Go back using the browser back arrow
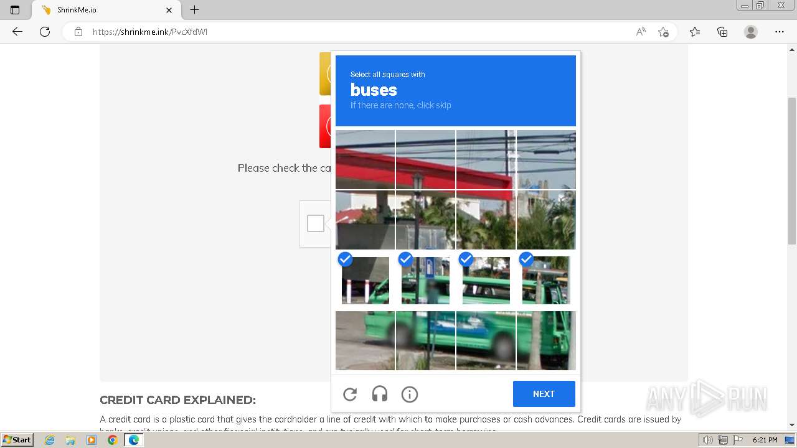797x448 pixels. [17, 32]
